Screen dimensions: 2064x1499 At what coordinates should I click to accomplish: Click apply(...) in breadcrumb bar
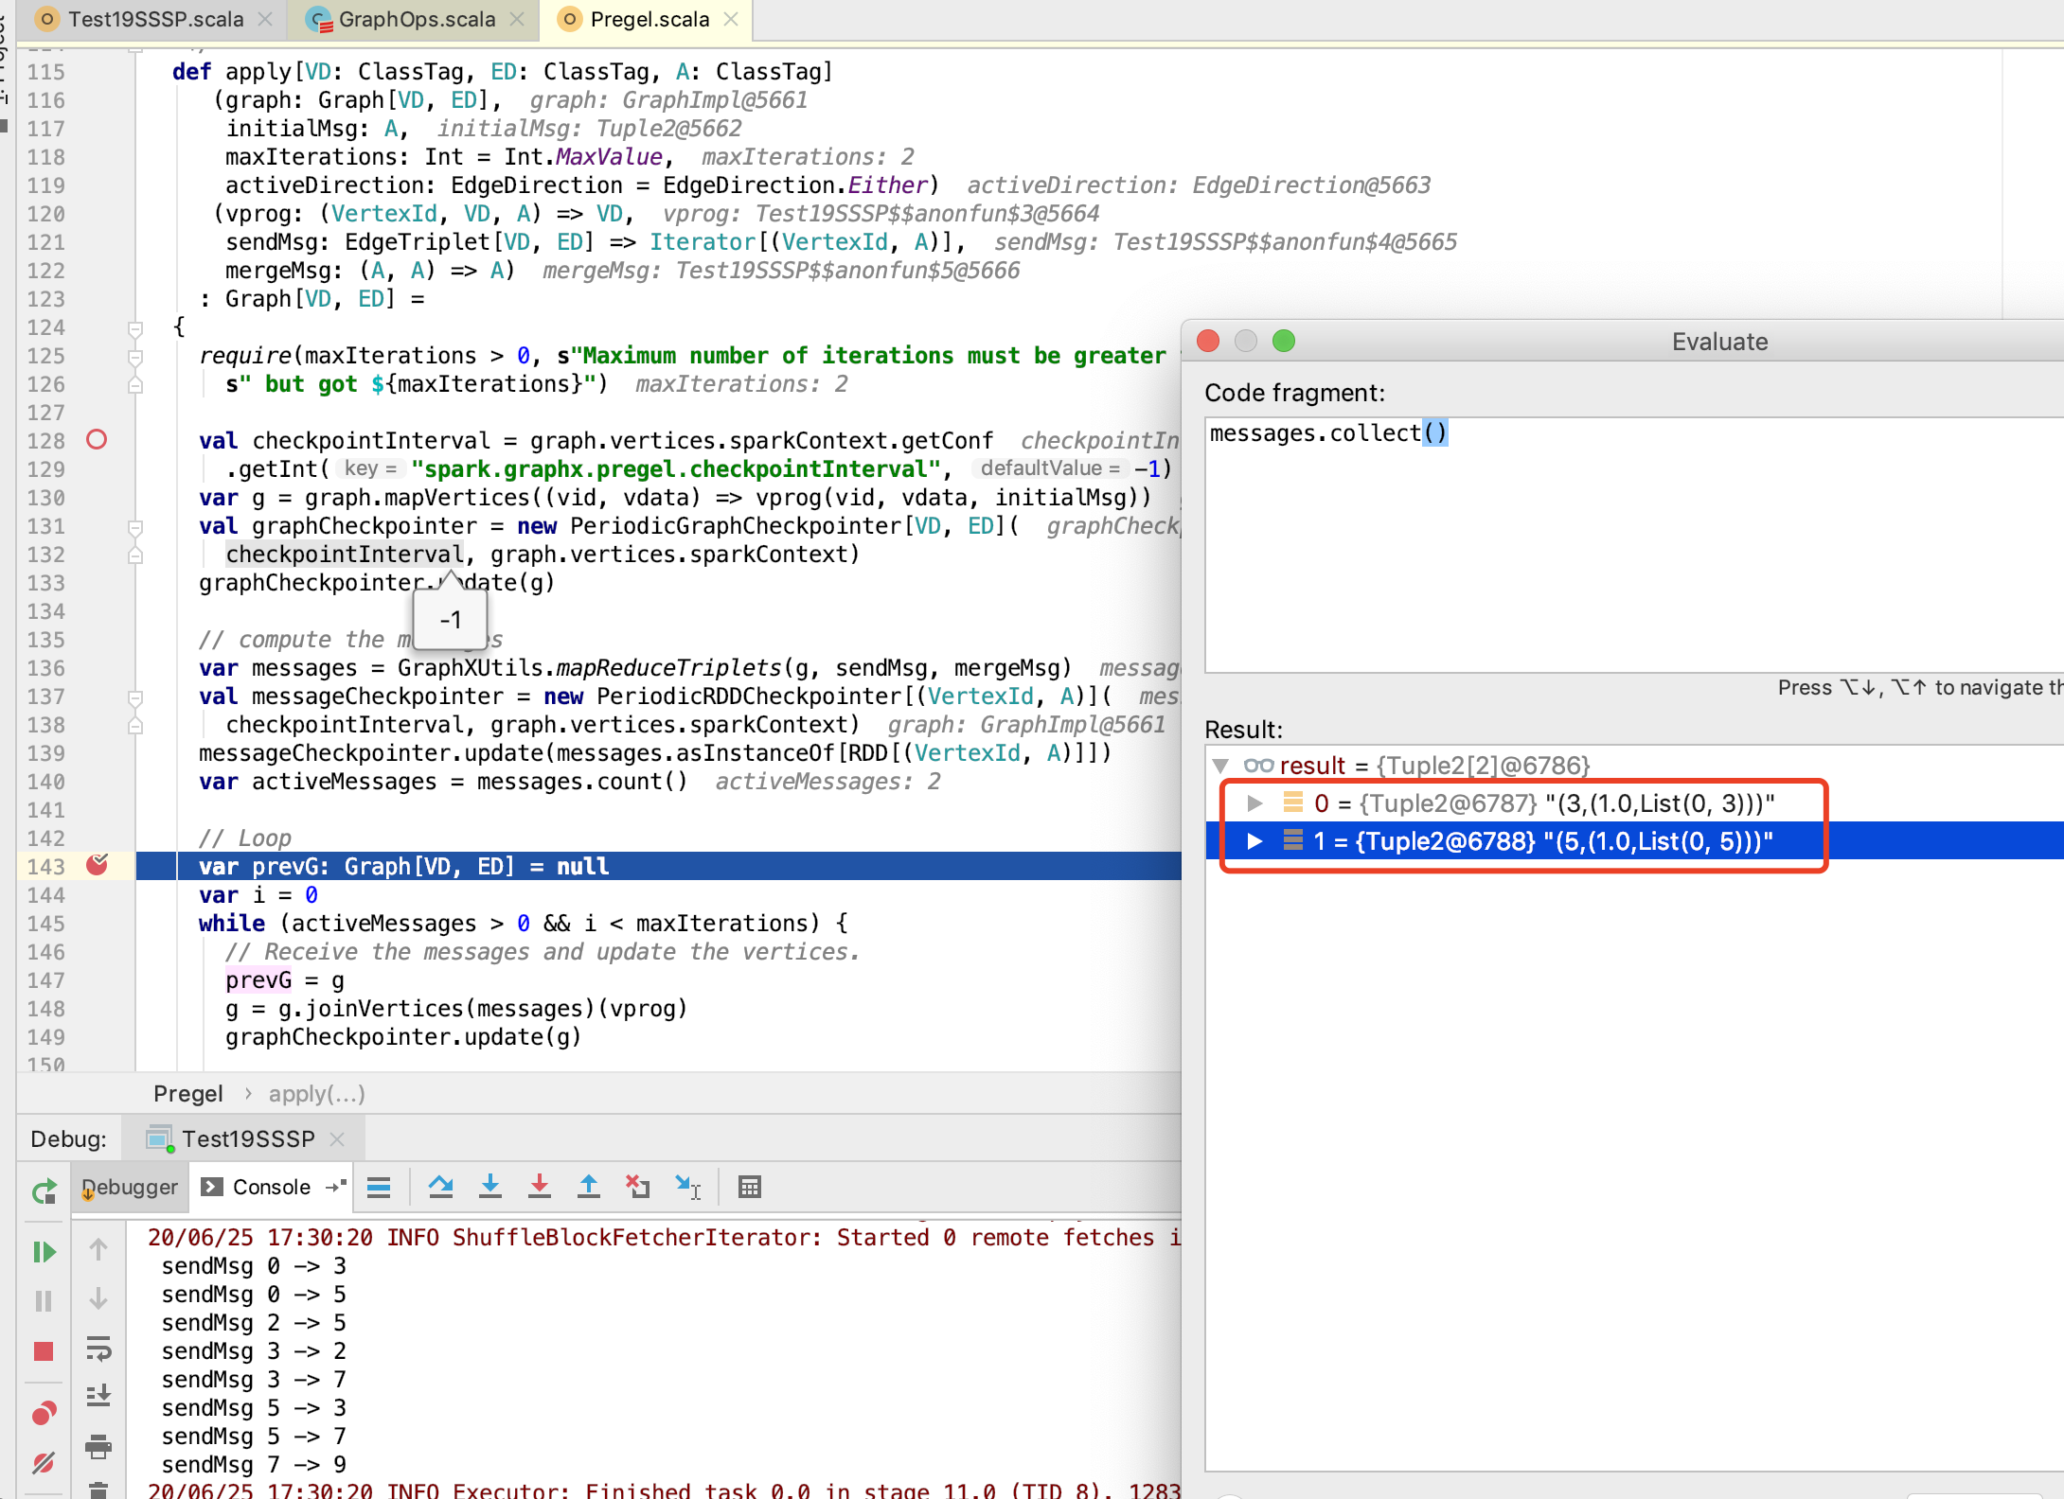(317, 1094)
